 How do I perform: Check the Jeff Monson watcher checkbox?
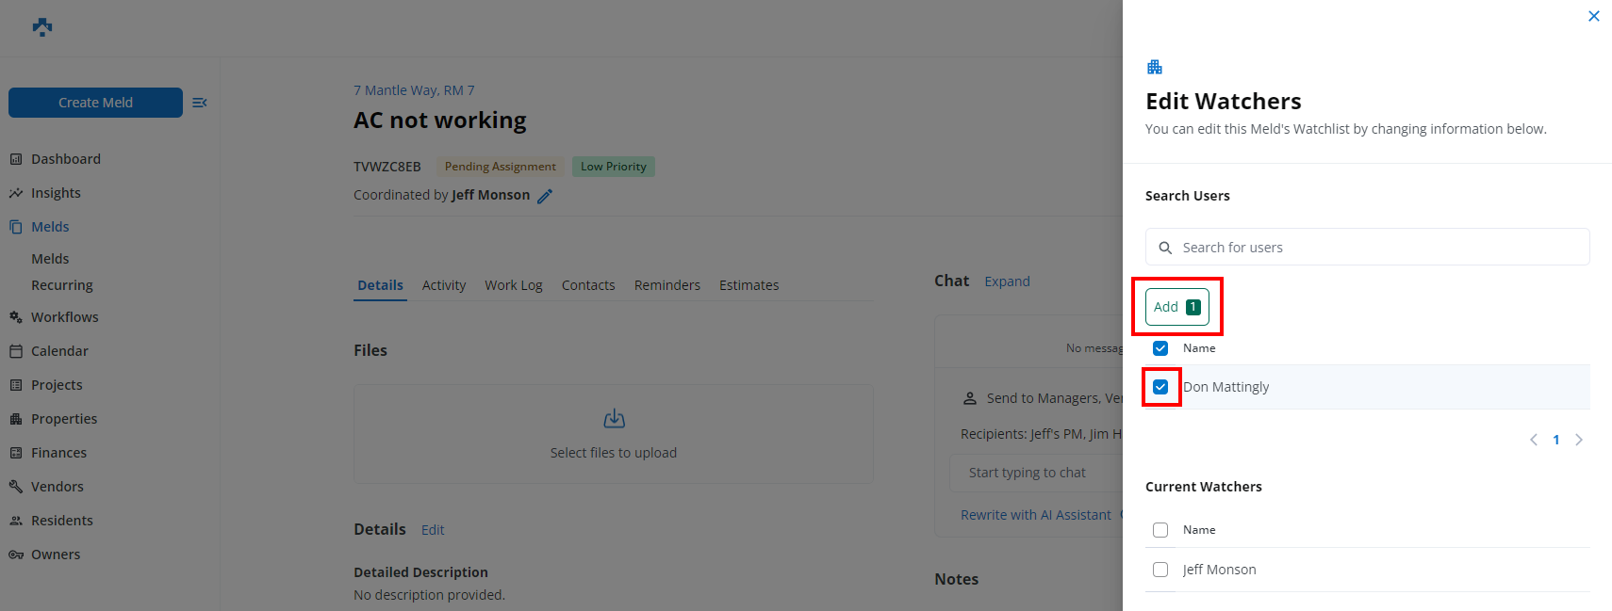click(1160, 570)
